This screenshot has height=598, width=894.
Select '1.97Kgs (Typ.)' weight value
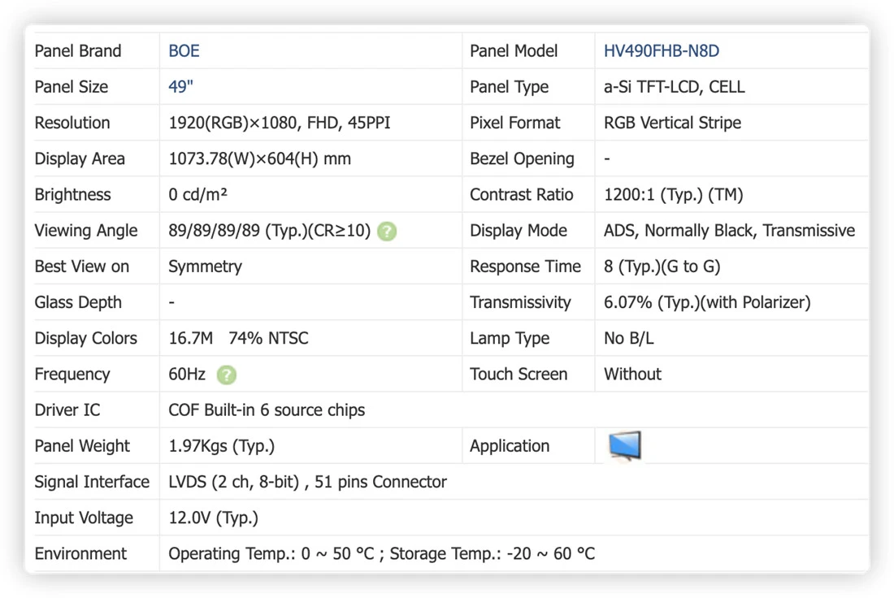[221, 446]
